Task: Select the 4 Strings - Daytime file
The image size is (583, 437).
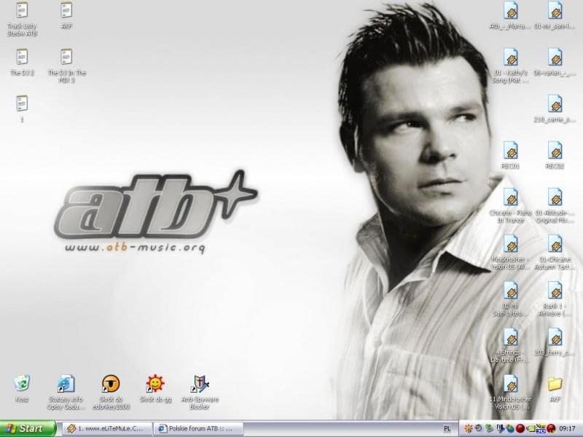Action: (511, 346)
